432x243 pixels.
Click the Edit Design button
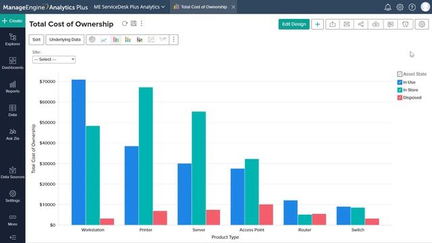click(294, 24)
